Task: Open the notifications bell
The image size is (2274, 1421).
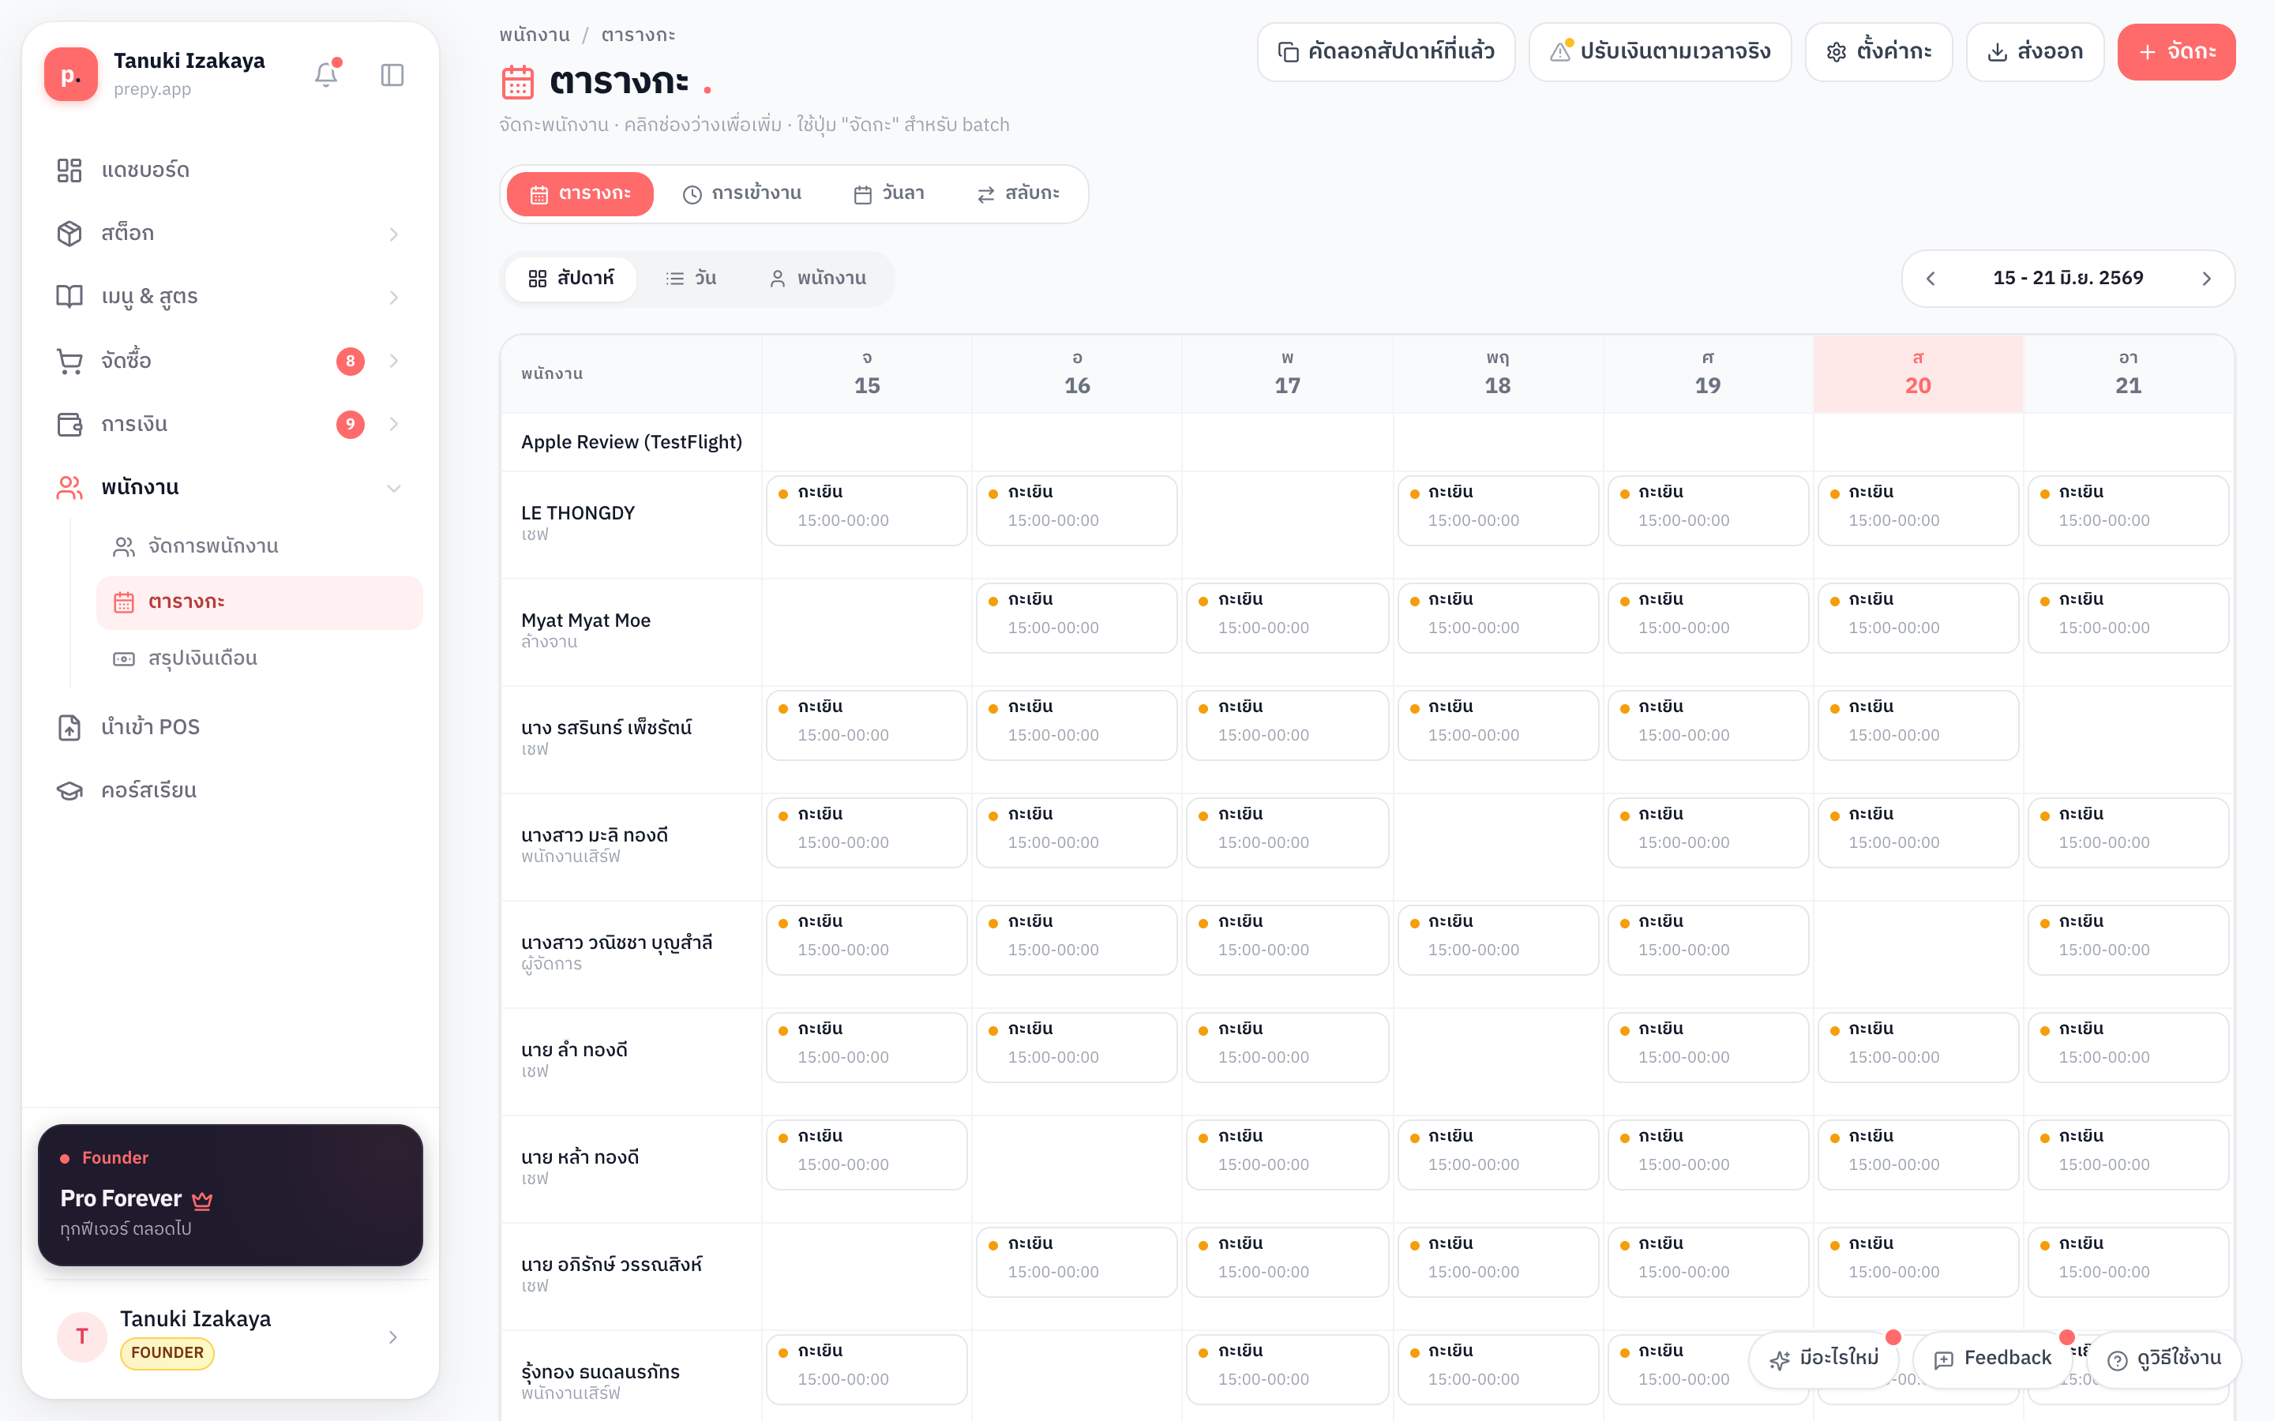Action: pos(326,74)
